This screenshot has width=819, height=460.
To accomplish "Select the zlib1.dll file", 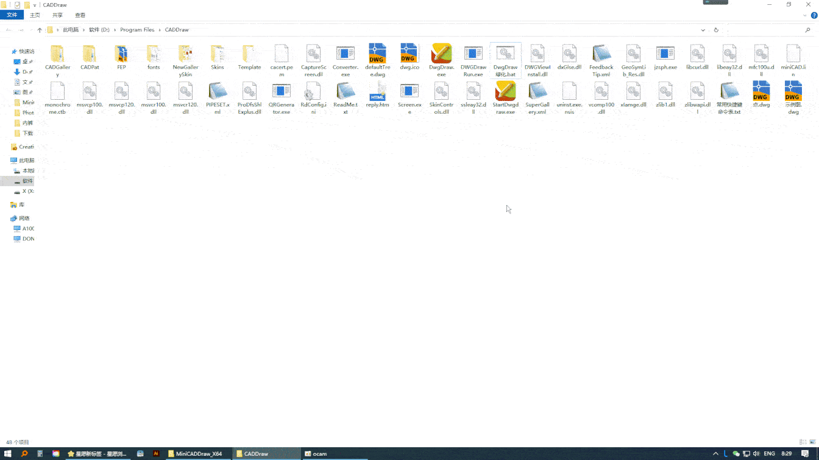I will (665, 94).
